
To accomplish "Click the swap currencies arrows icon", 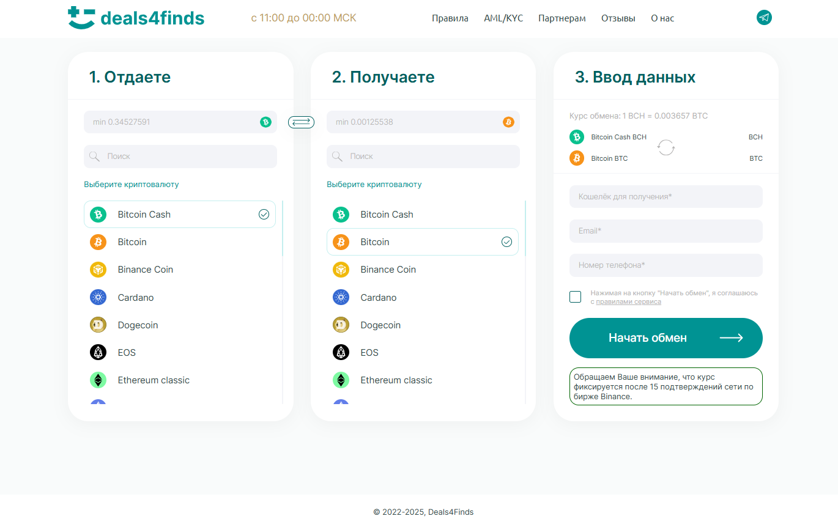I will (x=301, y=122).
